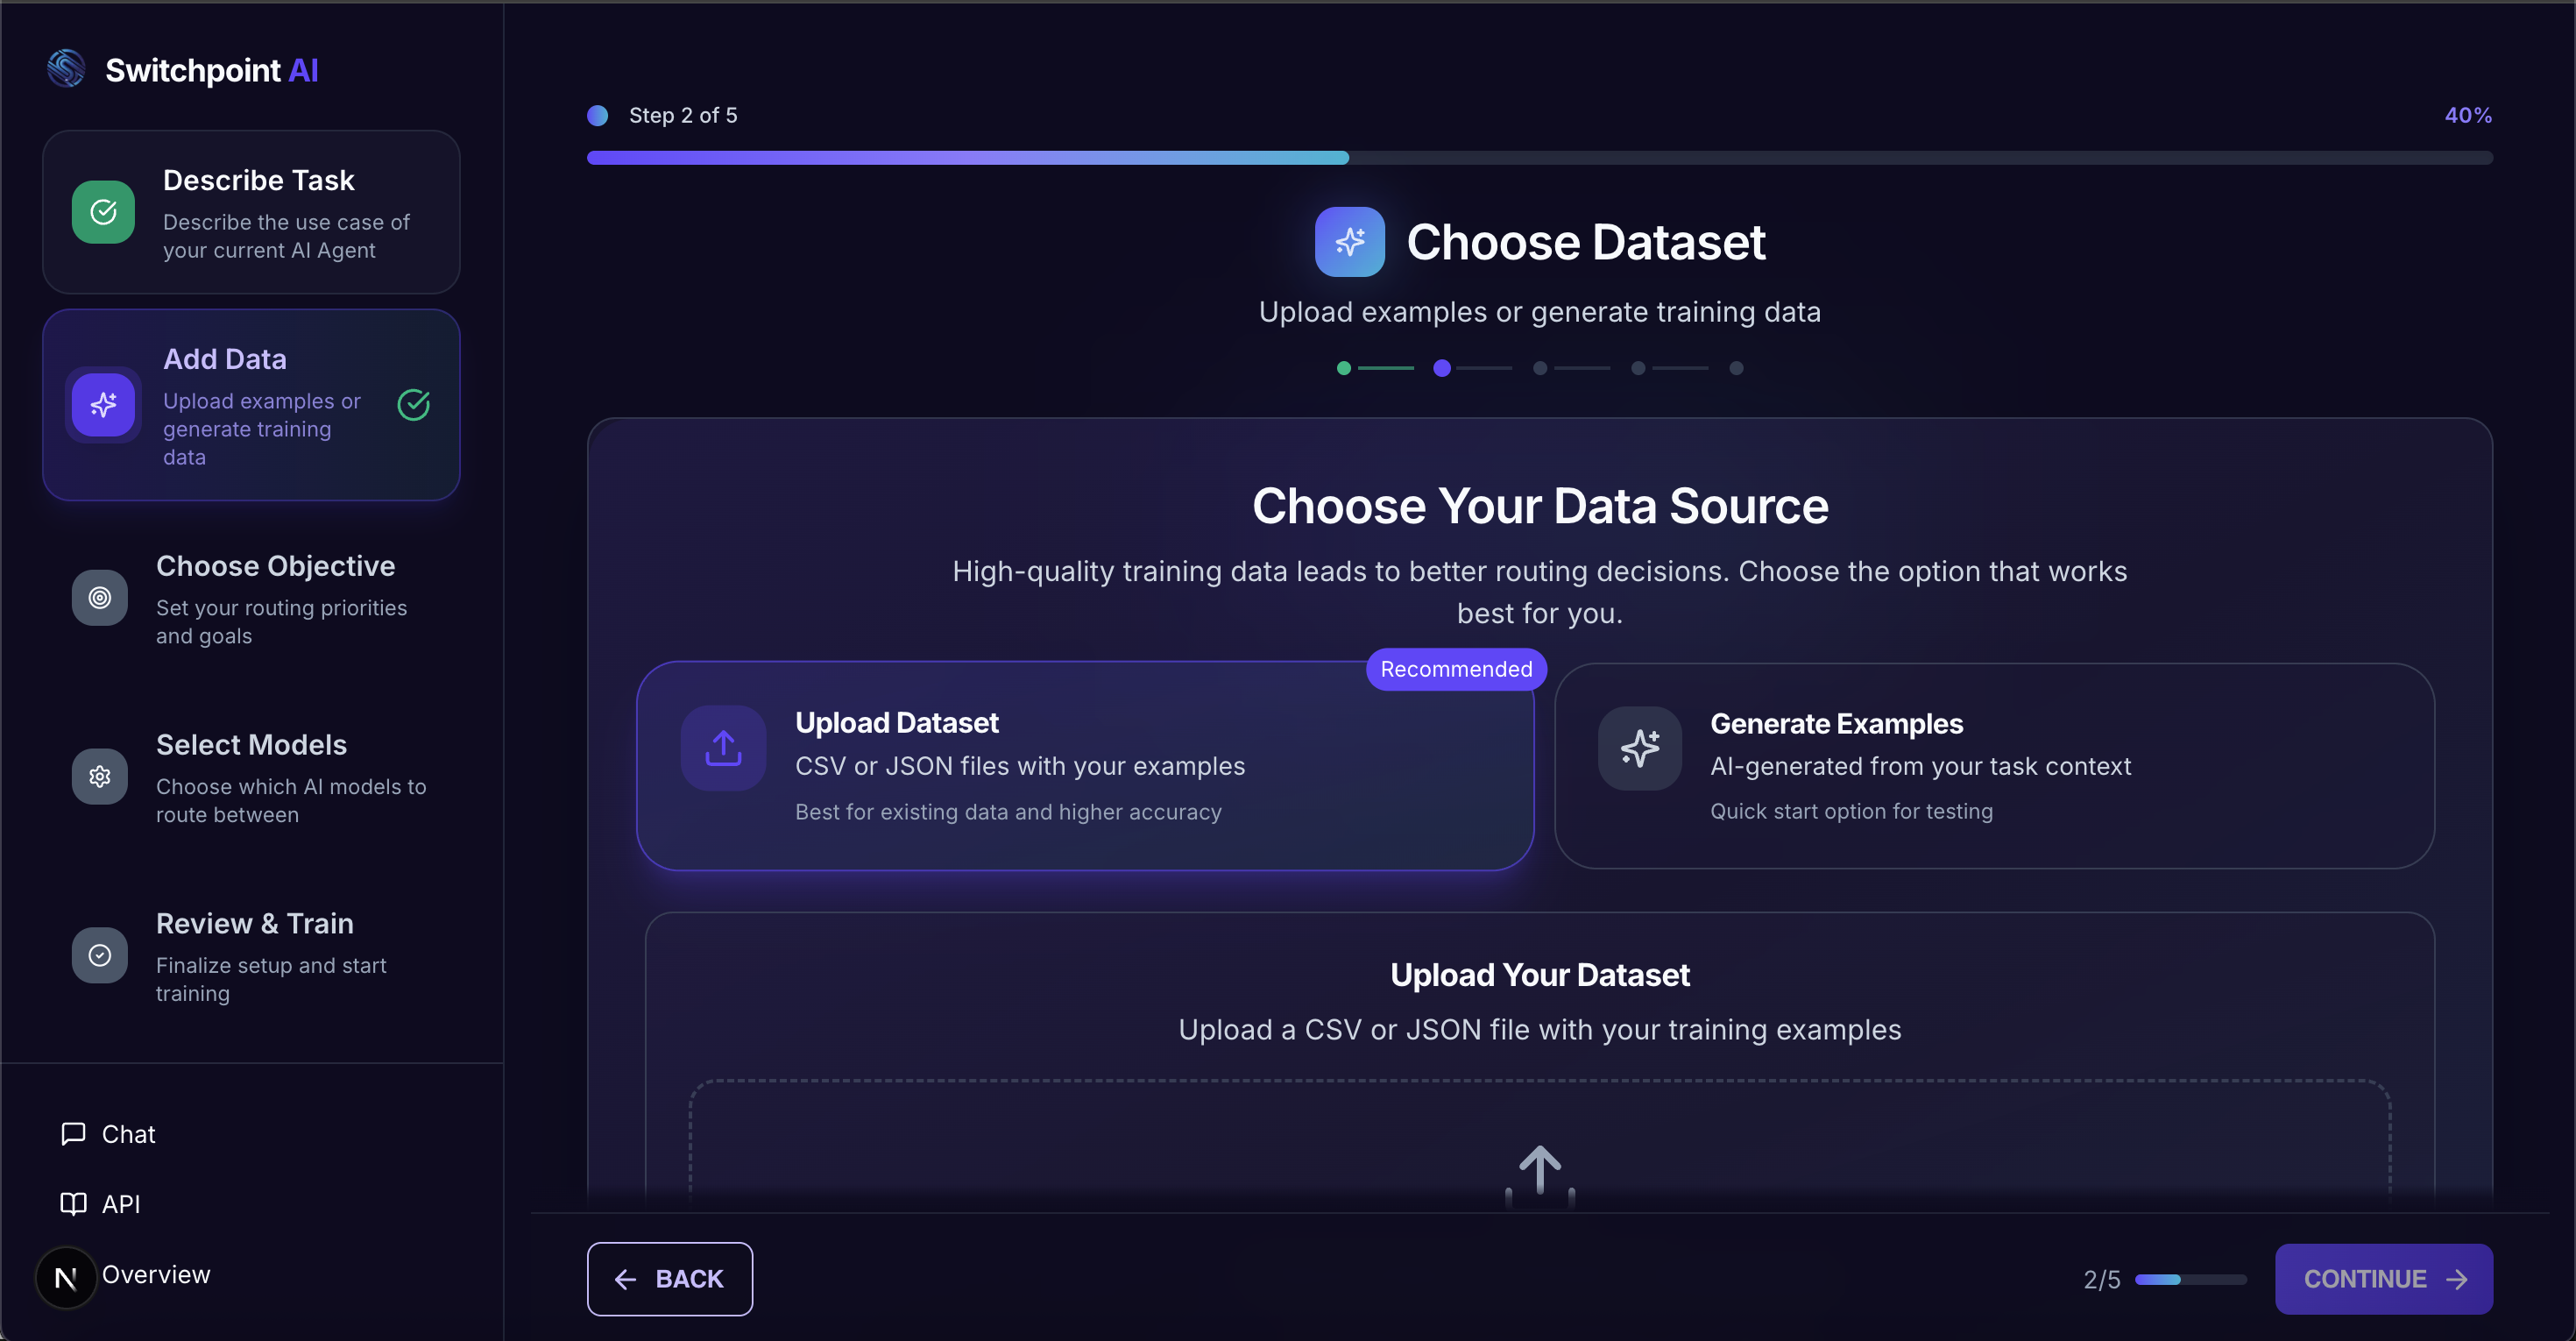
Task: Click the "Choose Your Data Source" heading
Action: pyautogui.click(x=1540, y=506)
